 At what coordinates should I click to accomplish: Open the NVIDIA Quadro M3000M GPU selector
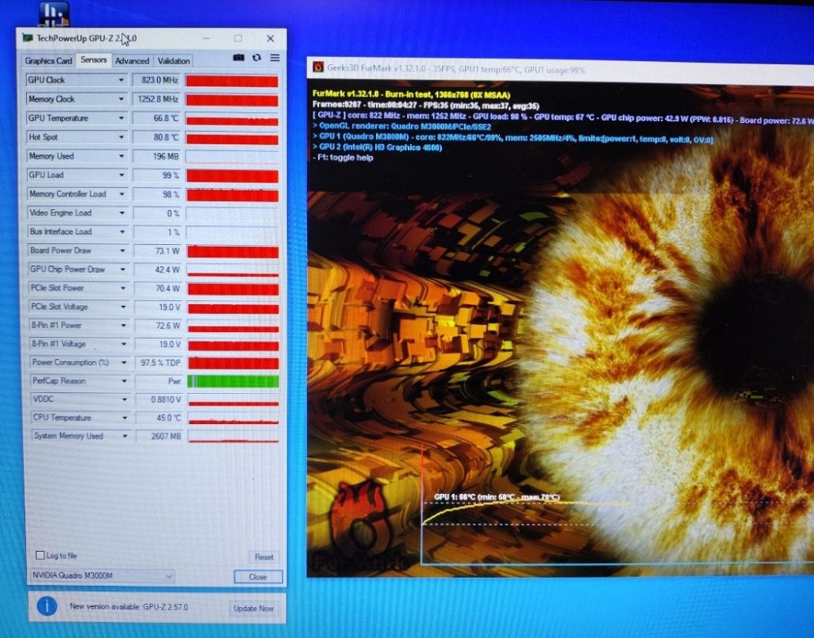(101, 576)
